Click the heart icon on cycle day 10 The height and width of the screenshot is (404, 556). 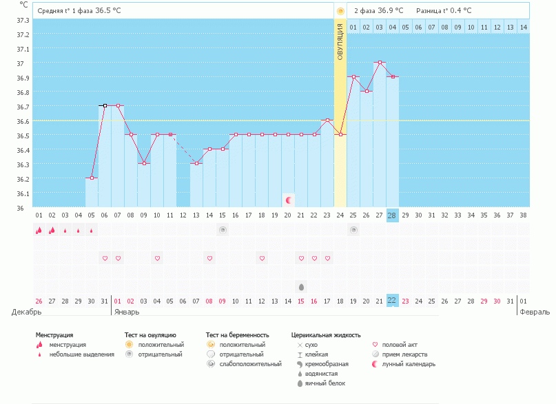tap(157, 258)
